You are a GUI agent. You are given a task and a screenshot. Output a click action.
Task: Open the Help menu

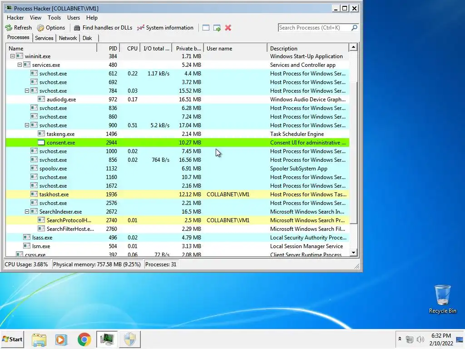[x=92, y=18]
